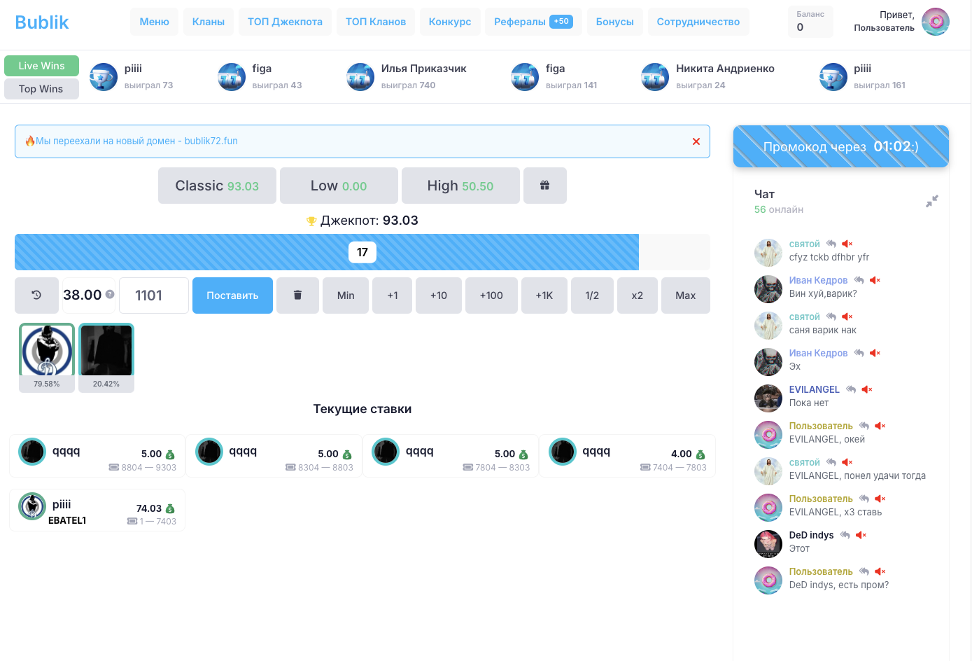Open user profile avatar in header

pos(935,22)
